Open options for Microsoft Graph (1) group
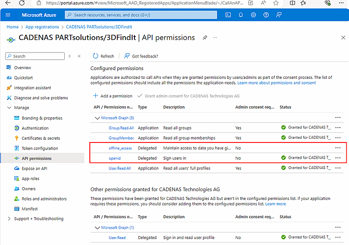 click(x=338, y=227)
